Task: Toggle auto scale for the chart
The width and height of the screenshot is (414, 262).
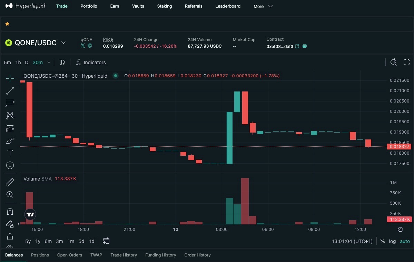Action: [405, 241]
